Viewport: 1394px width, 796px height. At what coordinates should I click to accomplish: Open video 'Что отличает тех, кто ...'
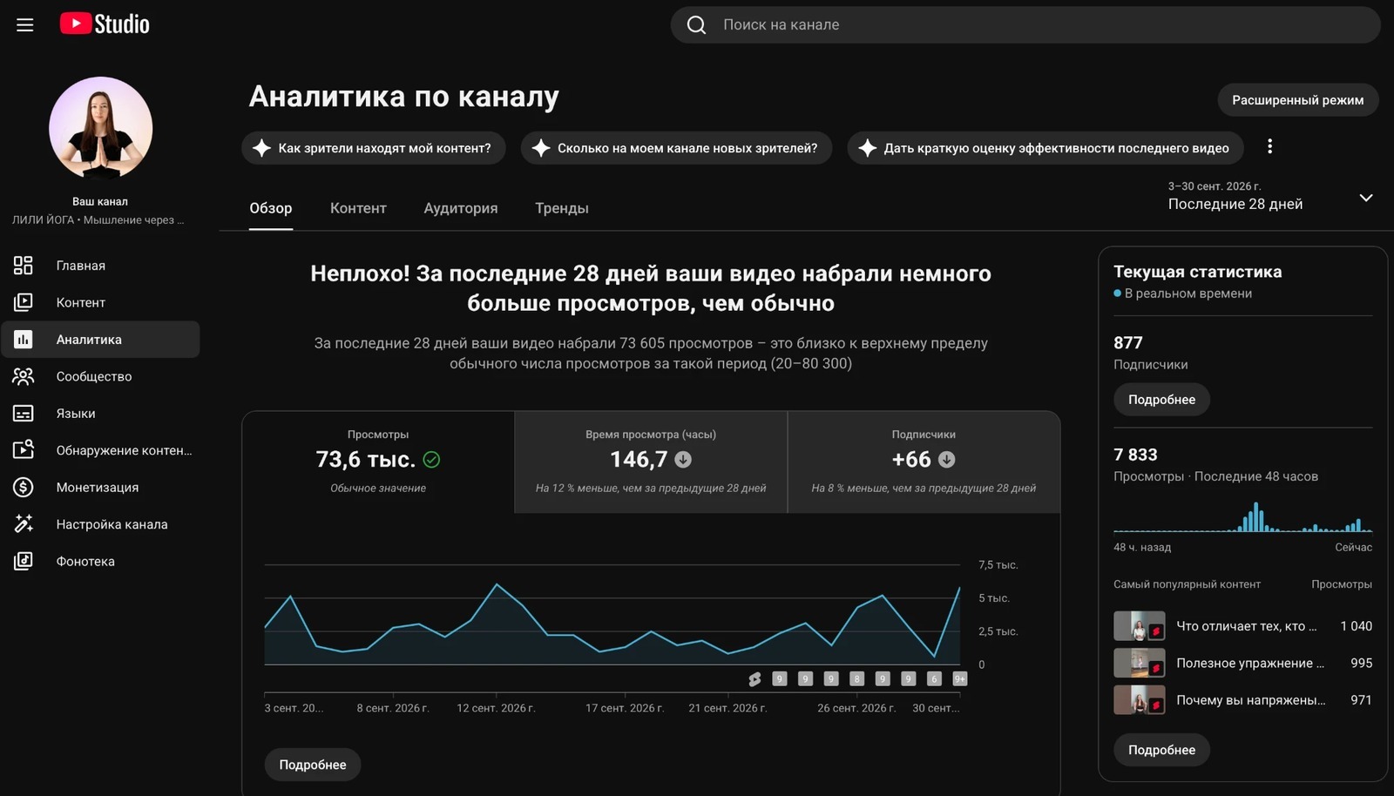[x=1246, y=626]
